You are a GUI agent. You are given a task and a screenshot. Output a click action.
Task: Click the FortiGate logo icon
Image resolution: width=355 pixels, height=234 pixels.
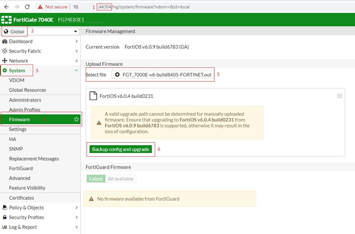(7, 19)
